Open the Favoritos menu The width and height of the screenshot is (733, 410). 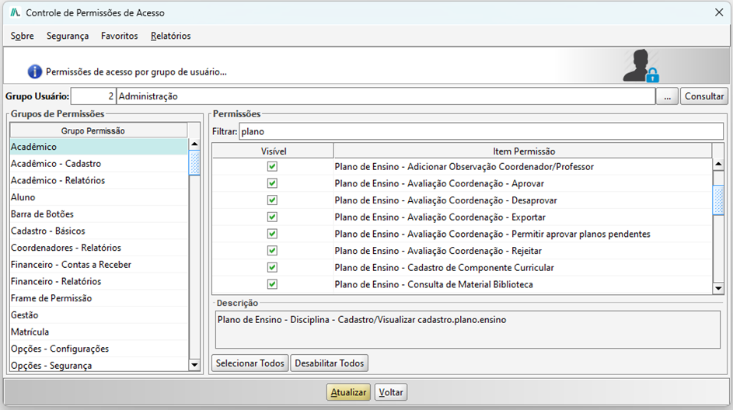coord(119,36)
